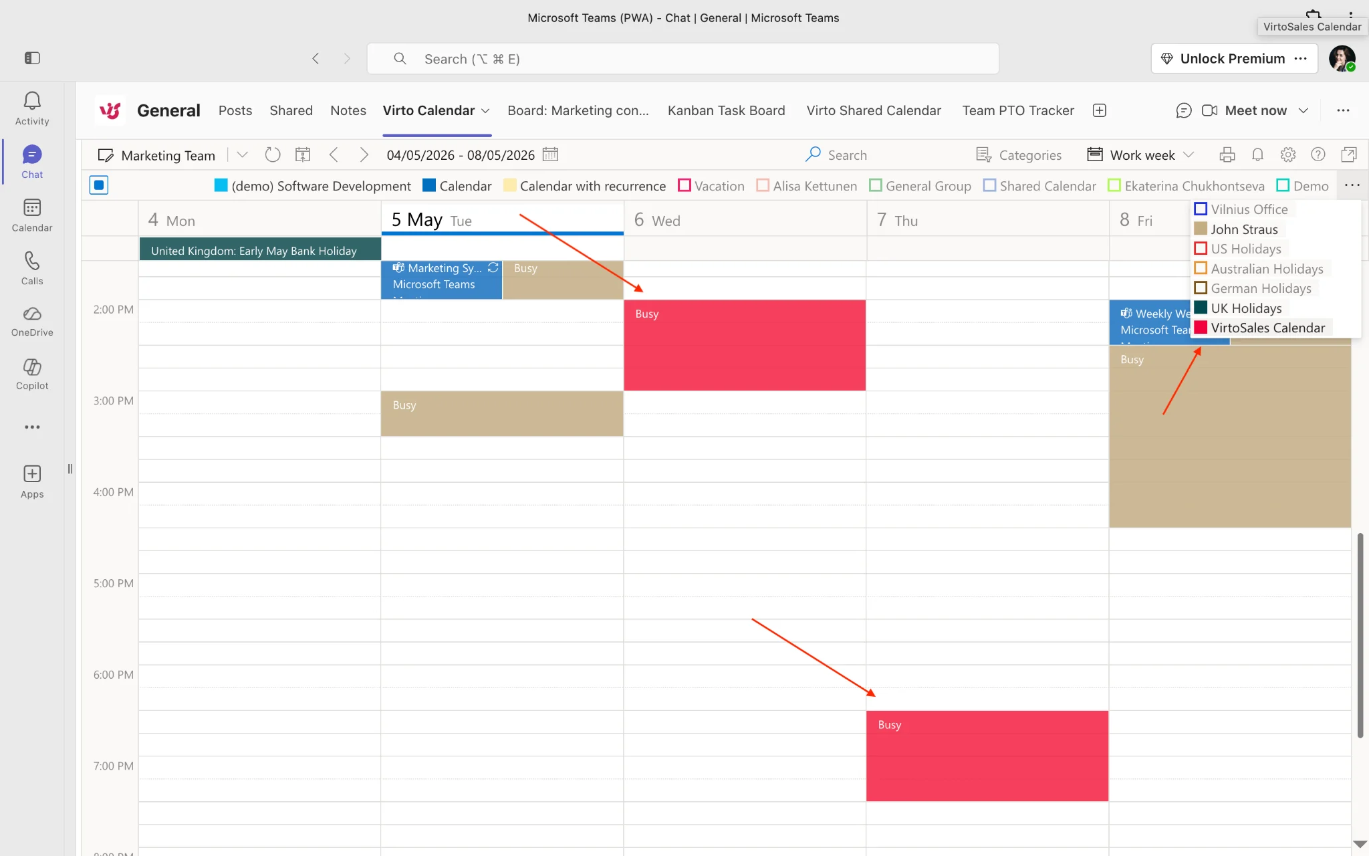Expand the Virto Calendar tab dropdown
Viewport: 1369px width, 856px height.
pyautogui.click(x=486, y=111)
